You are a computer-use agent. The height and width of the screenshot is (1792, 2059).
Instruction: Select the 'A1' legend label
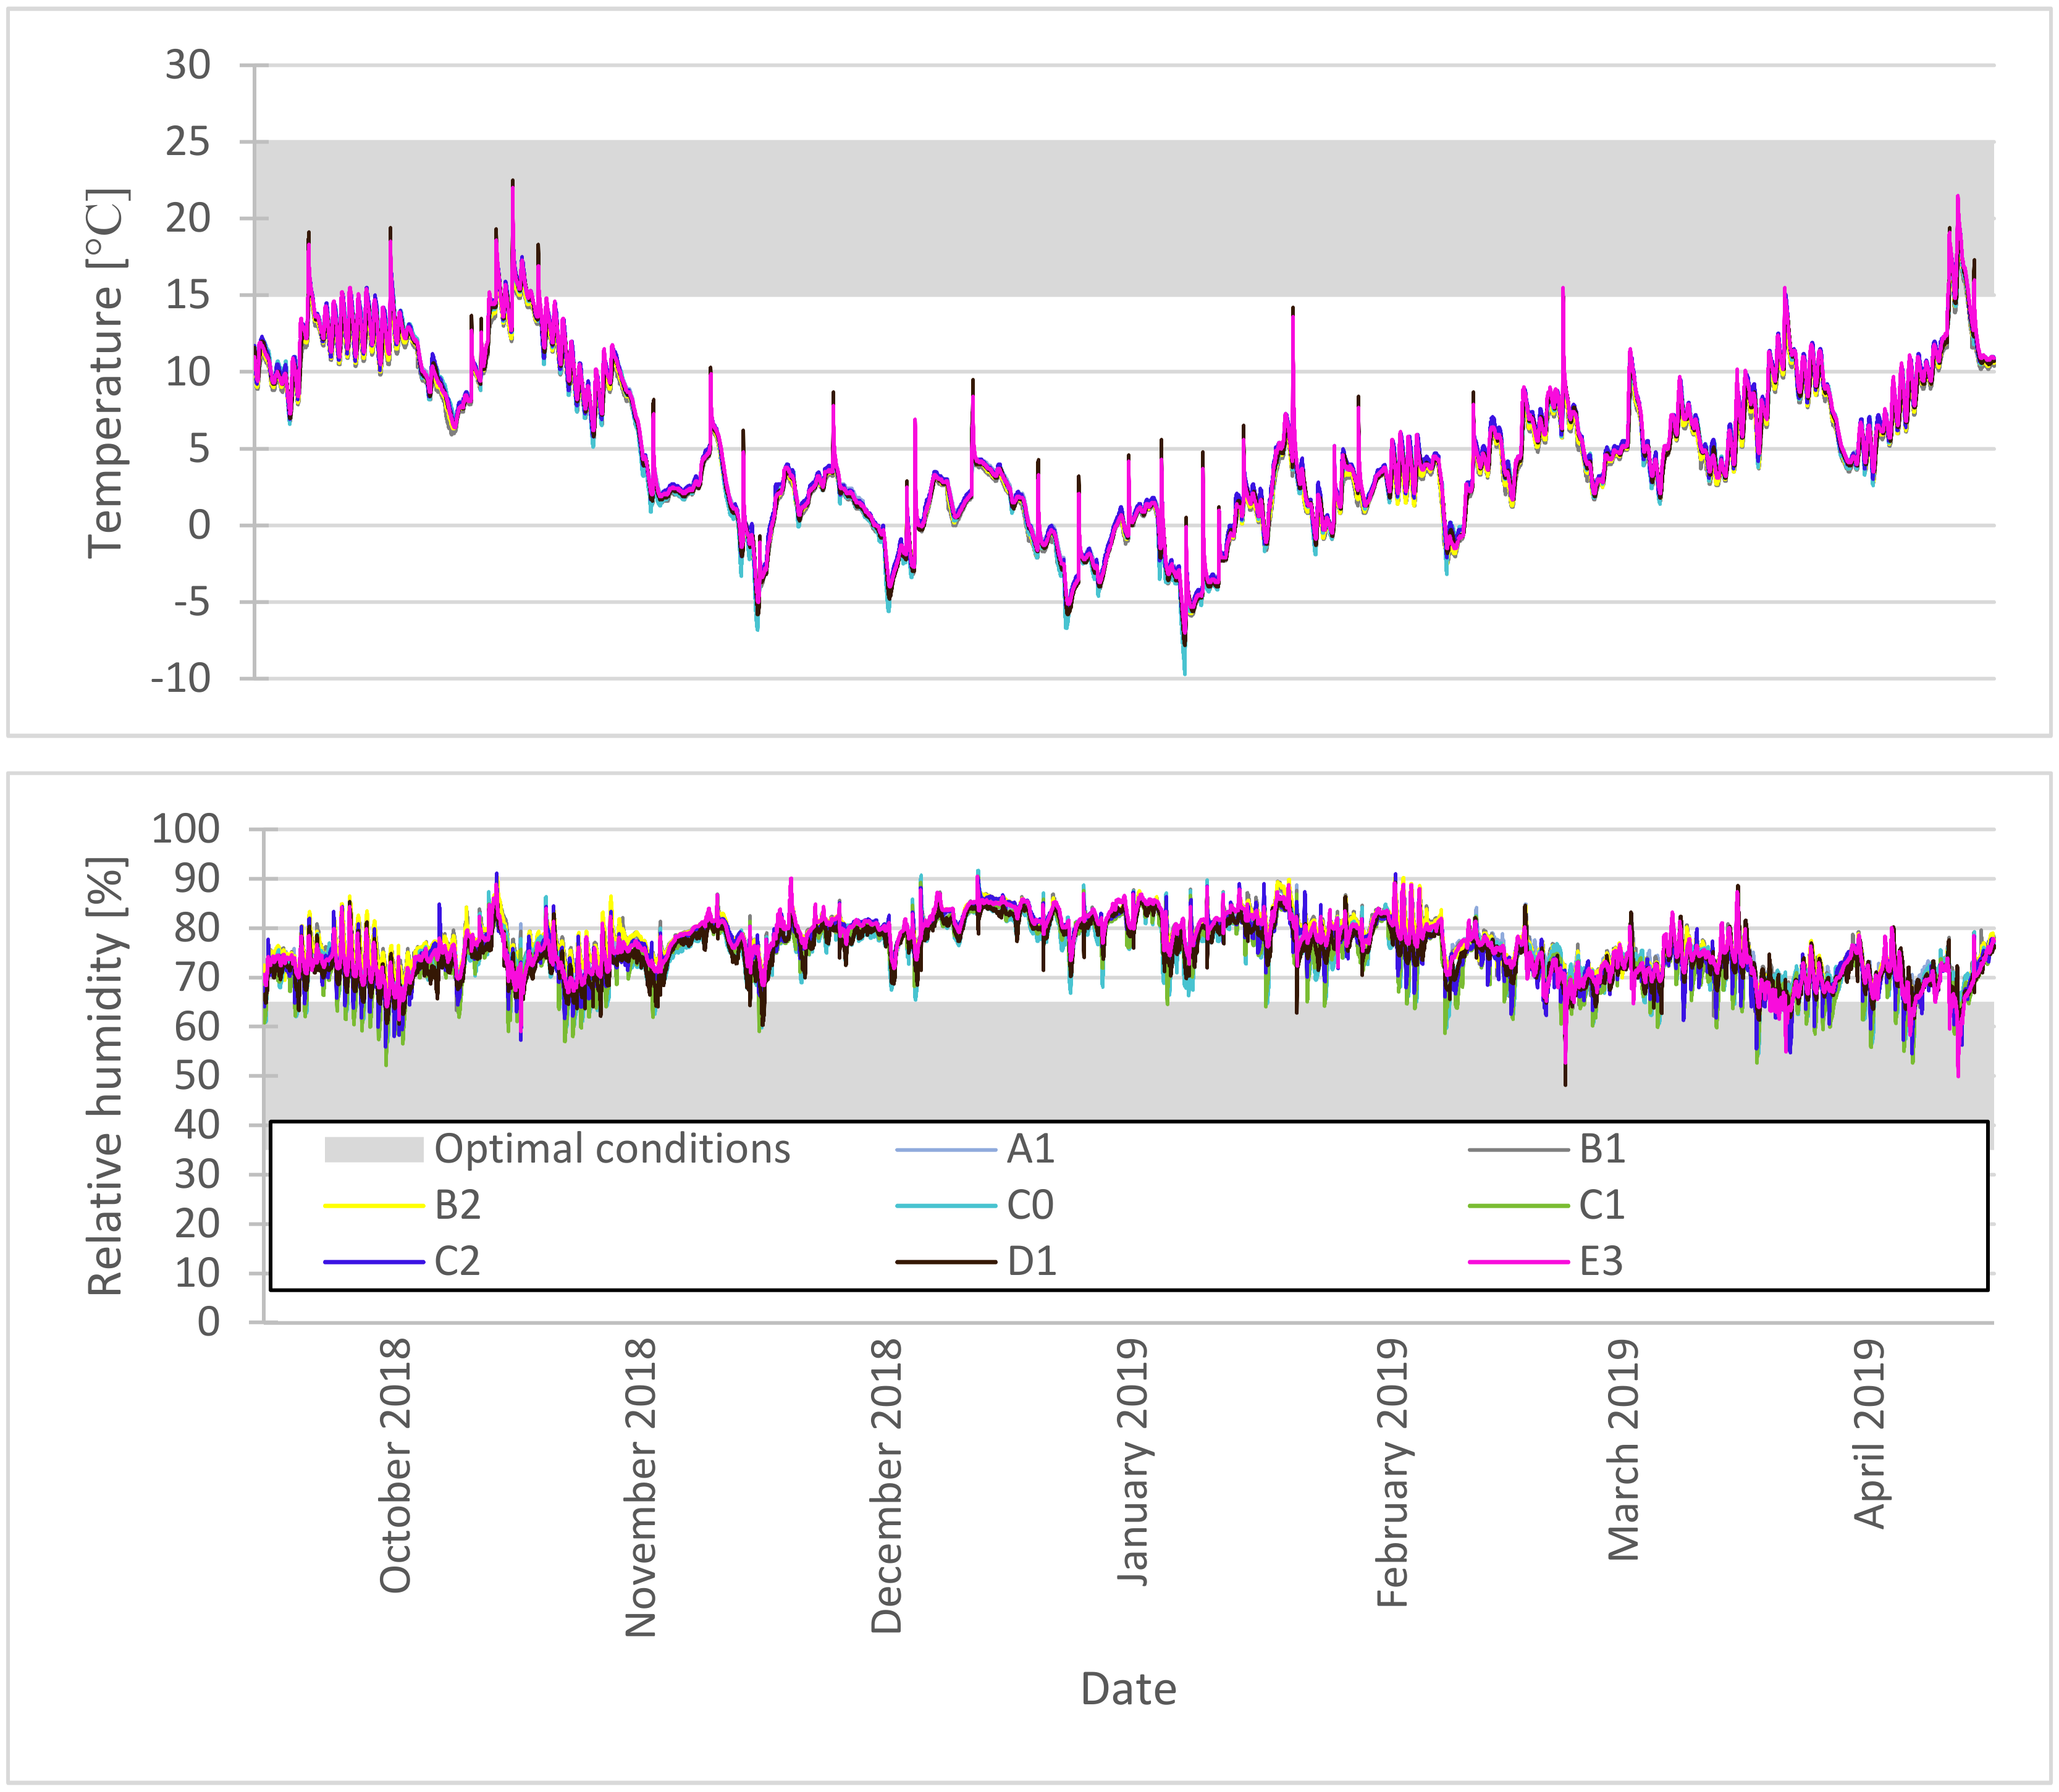click(1031, 1149)
